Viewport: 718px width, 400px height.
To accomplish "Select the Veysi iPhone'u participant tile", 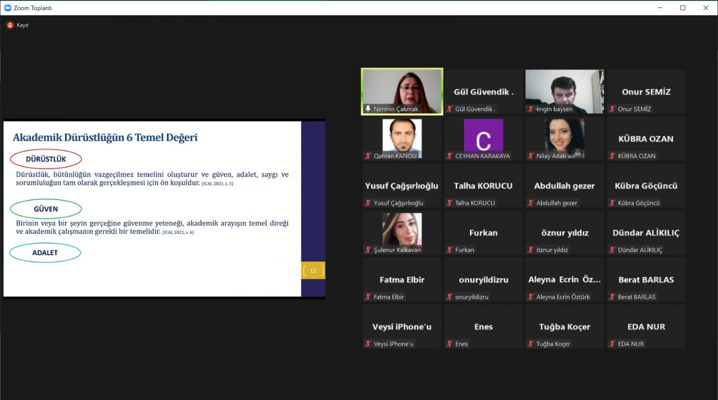I will 402,327.
